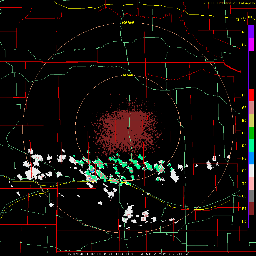
Task: Click the HA legend label
Action: tap(244, 95)
